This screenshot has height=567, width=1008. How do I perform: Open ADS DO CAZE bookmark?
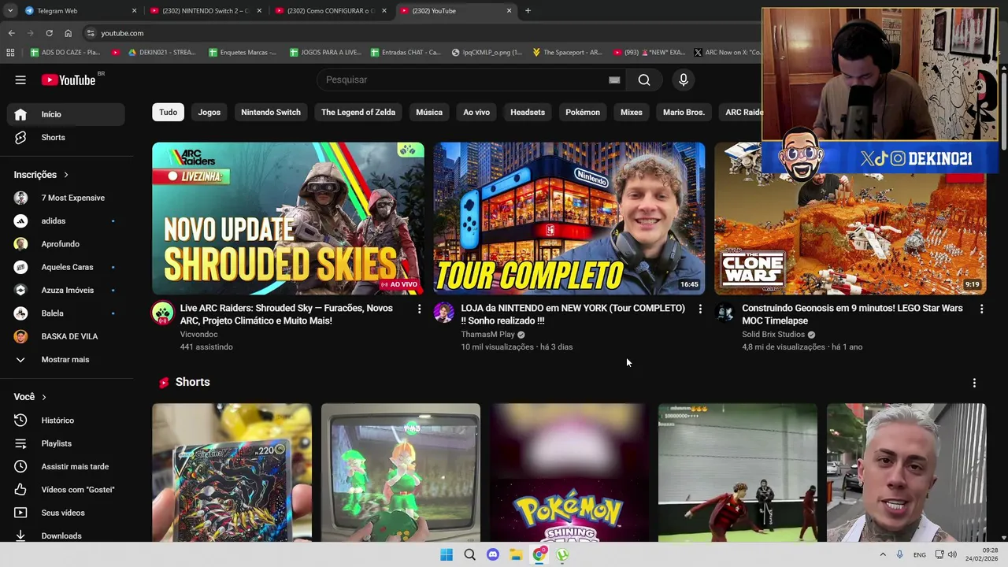tap(65, 53)
